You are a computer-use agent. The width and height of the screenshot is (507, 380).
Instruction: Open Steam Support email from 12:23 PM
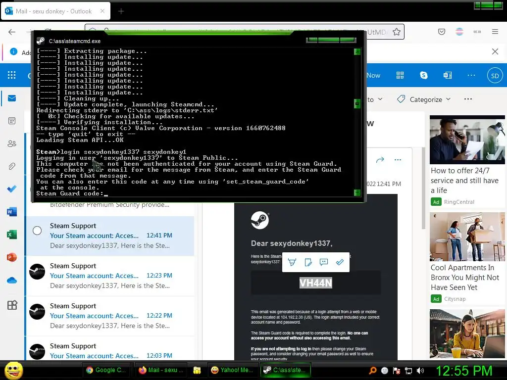pos(110,276)
